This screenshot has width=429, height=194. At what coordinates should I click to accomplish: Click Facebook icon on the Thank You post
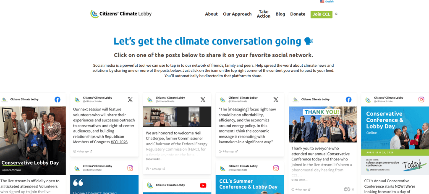(x=348, y=100)
